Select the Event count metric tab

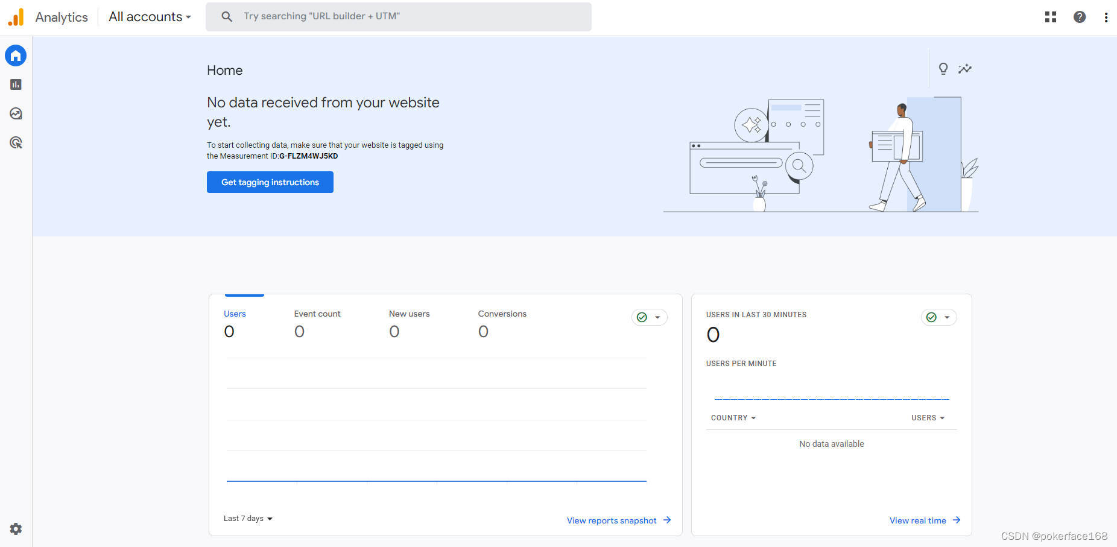pyautogui.click(x=317, y=323)
